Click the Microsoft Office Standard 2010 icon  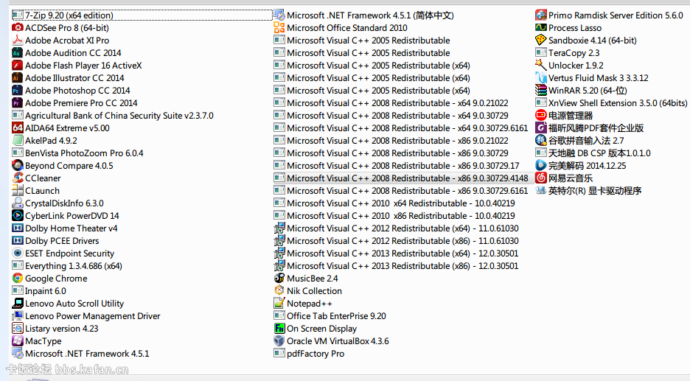(279, 28)
